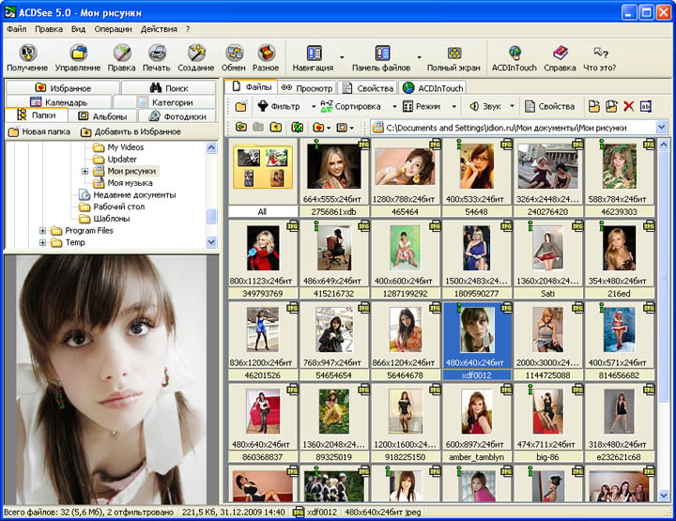Click the Свойства button in file toolbar
The width and height of the screenshot is (676, 521).
(x=549, y=106)
